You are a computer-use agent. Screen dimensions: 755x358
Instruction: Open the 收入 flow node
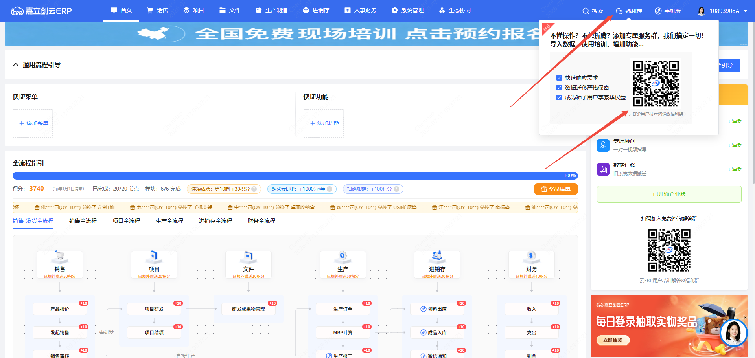click(532, 309)
